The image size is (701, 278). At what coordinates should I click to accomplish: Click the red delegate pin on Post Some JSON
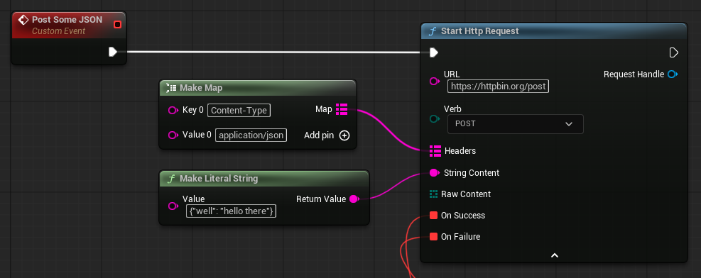pyautogui.click(x=118, y=24)
